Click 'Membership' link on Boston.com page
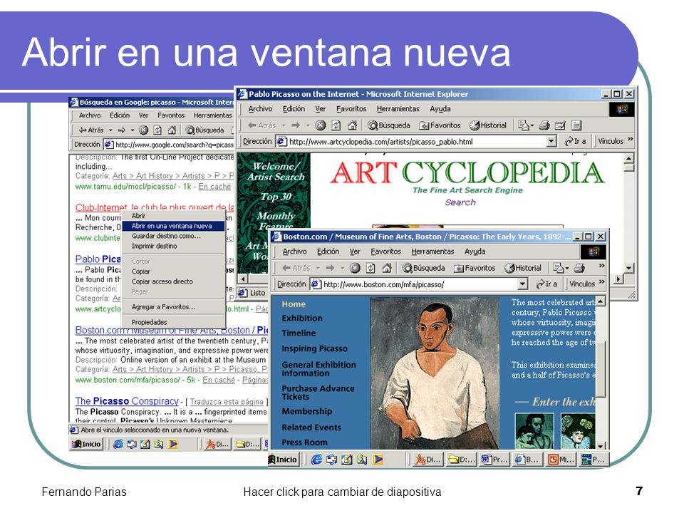The height and width of the screenshot is (513, 684). pos(306,411)
